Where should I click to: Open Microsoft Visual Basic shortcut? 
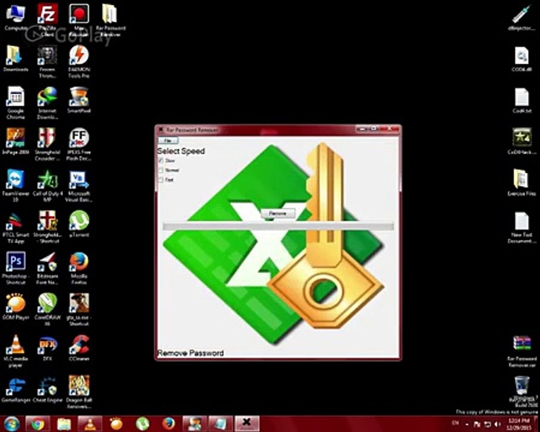[79, 185]
